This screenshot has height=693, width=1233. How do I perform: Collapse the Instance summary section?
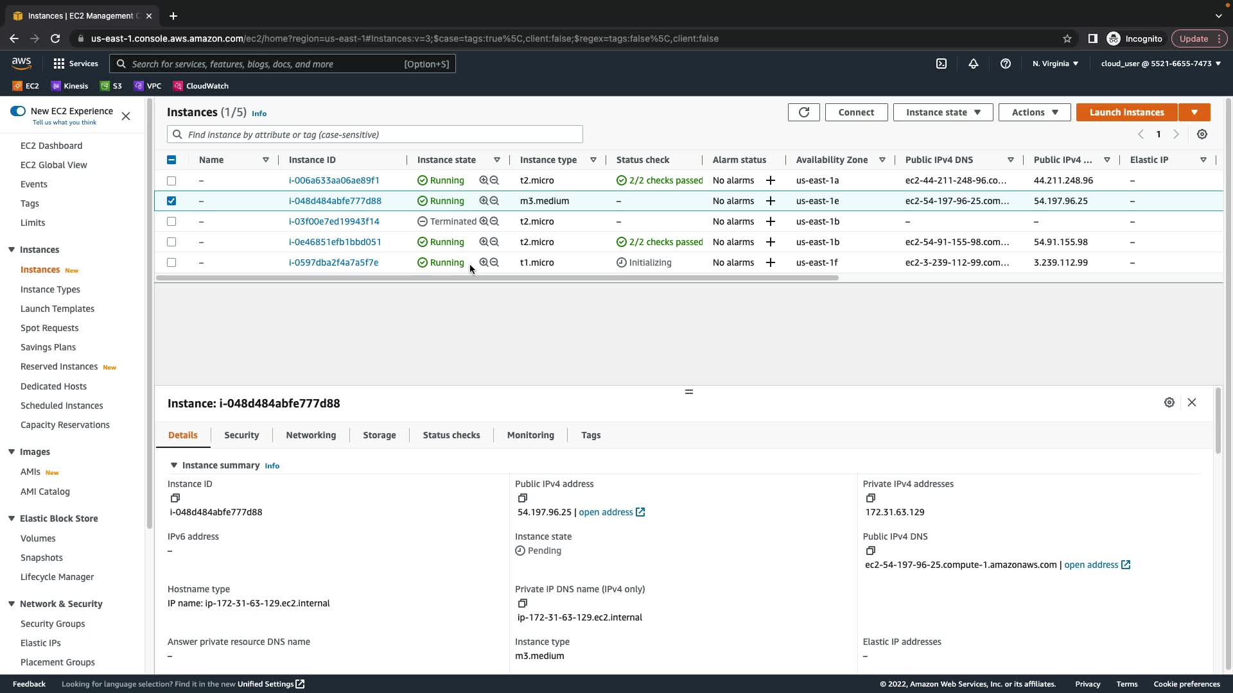pos(173,465)
